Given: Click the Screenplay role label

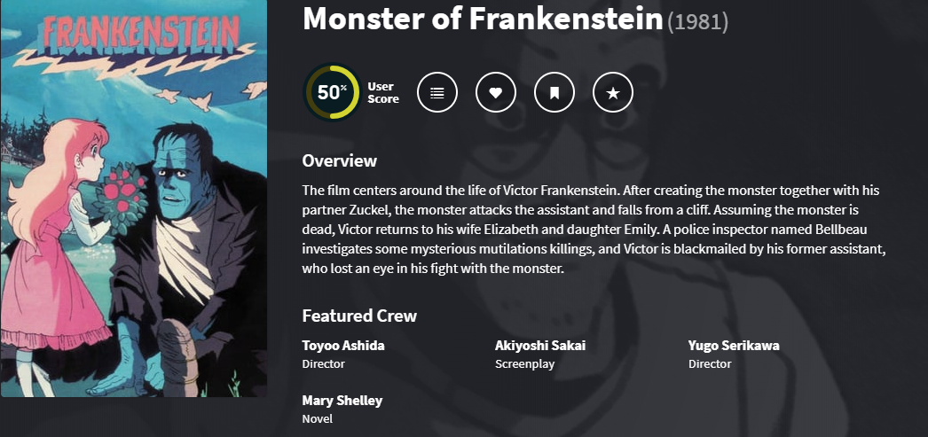Looking at the screenshot, I should click(x=520, y=364).
